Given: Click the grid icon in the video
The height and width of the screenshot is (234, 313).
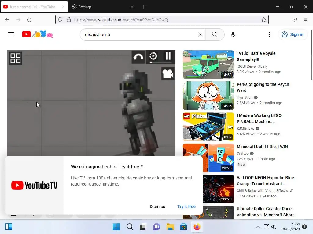Looking at the screenshot, I should pyautogui.click(x=15, y=58).
